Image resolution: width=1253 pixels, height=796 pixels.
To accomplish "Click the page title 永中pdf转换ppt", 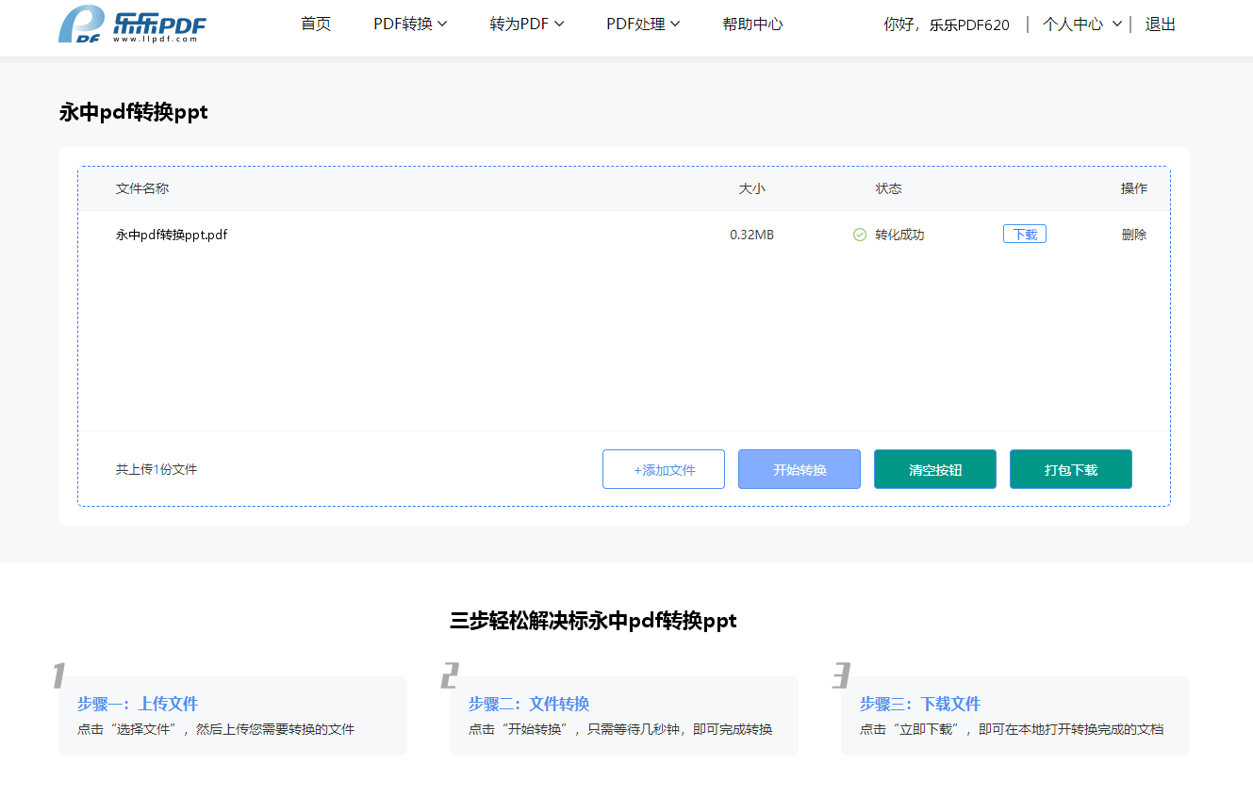I will (x=133, y=112).
